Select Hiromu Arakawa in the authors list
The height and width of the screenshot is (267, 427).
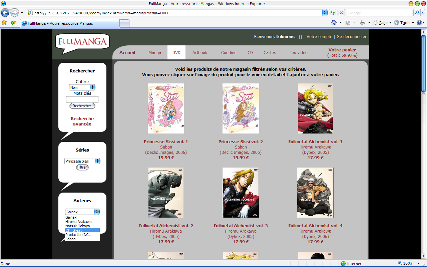[82, 222]
